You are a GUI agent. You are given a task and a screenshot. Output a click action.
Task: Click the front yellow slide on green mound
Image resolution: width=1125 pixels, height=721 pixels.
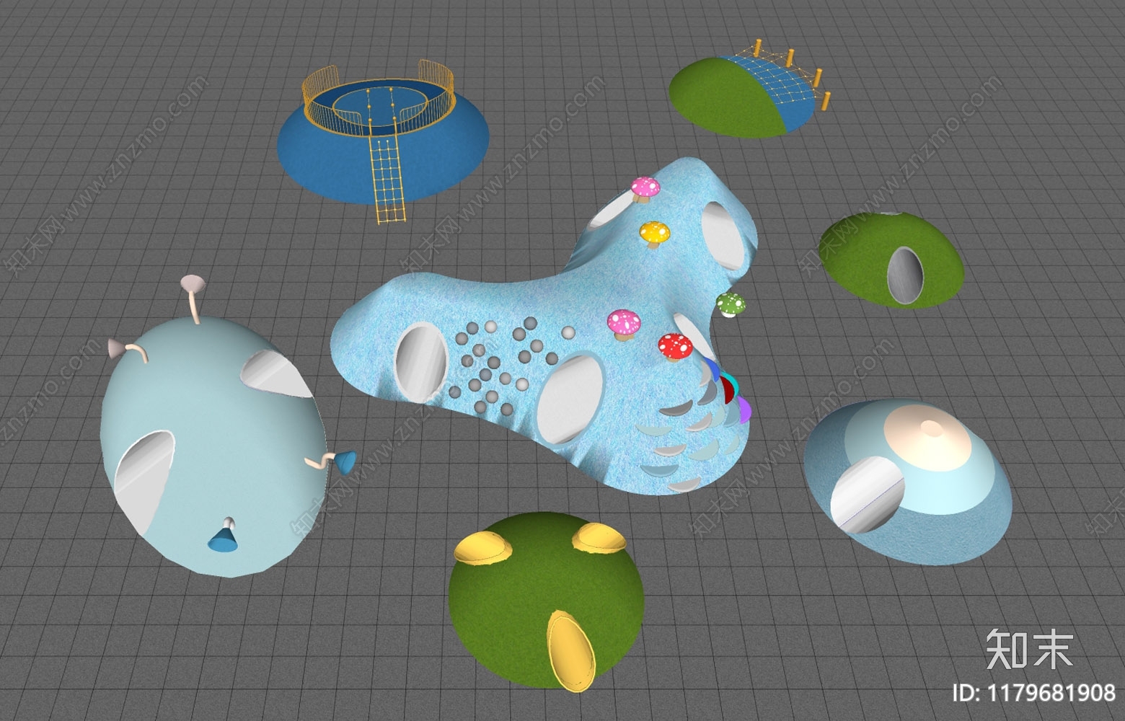tap(570, 651)
